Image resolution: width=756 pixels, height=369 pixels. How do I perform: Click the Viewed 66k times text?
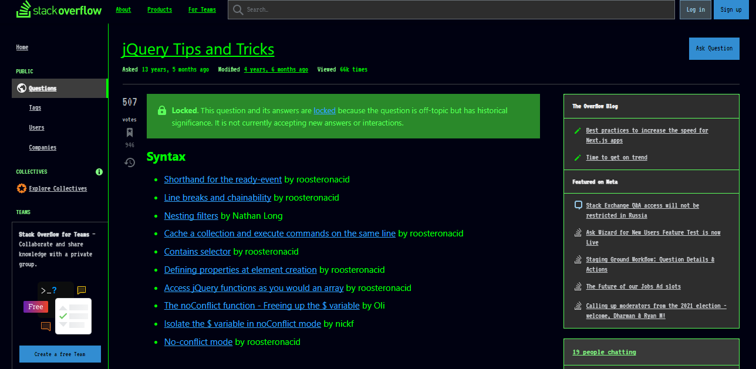point(342,69)
